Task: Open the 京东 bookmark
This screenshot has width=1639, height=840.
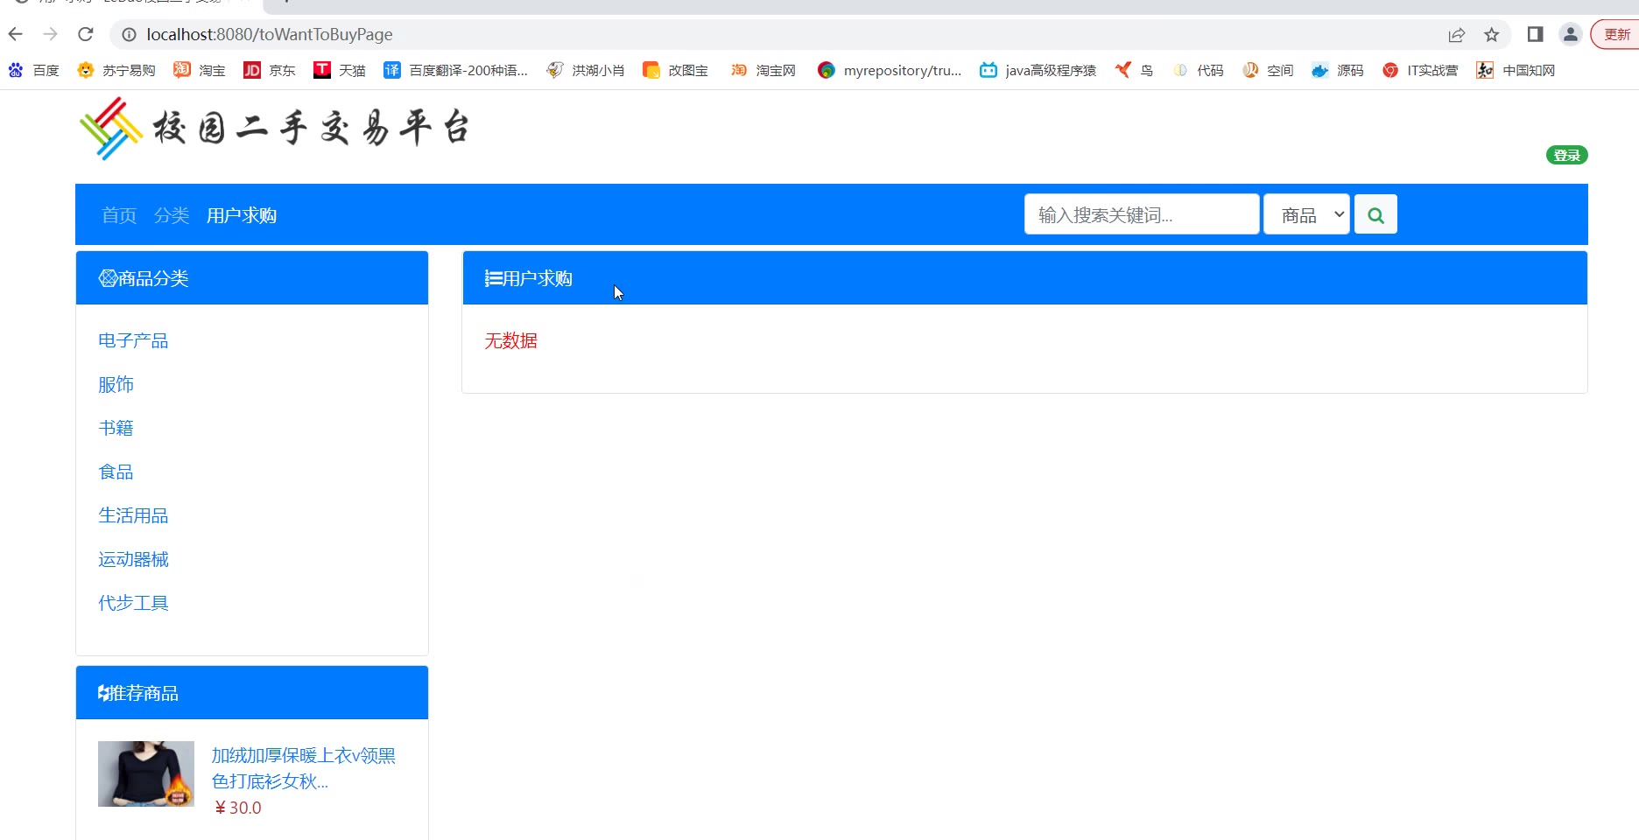Action: (x=270, y=70)
